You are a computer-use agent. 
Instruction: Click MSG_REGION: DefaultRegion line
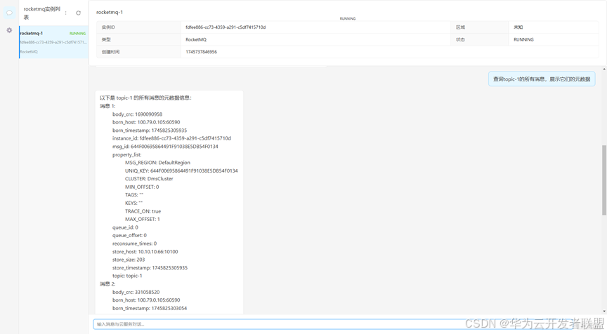(157, 163)
